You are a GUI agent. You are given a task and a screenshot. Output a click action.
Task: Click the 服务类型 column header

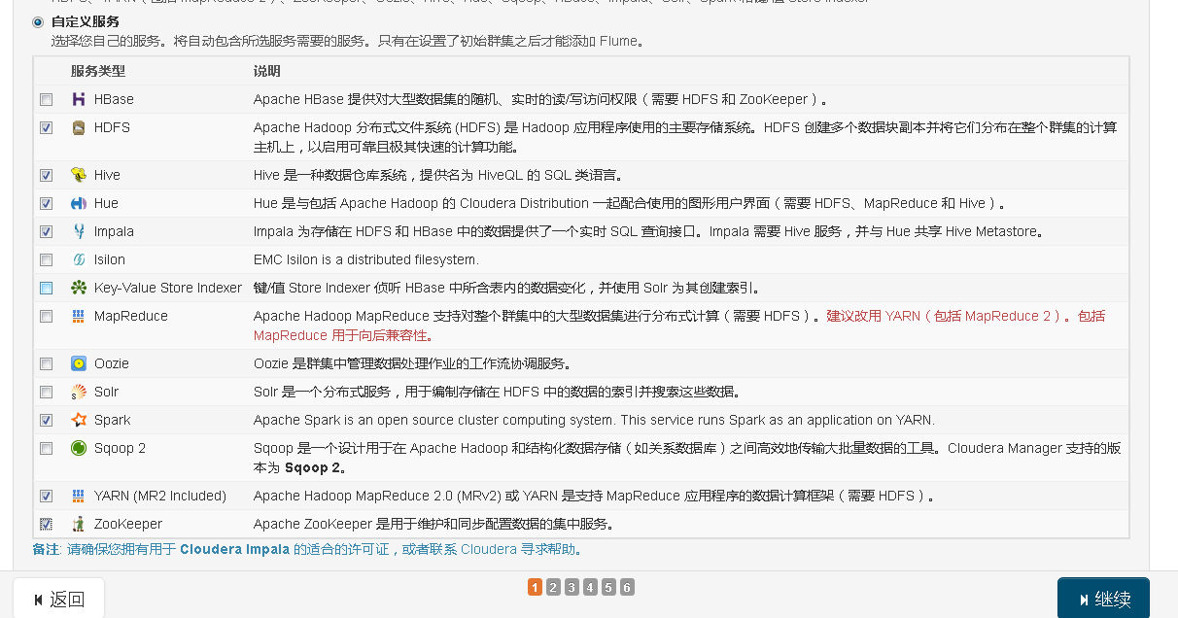click(x=98, y=72)
